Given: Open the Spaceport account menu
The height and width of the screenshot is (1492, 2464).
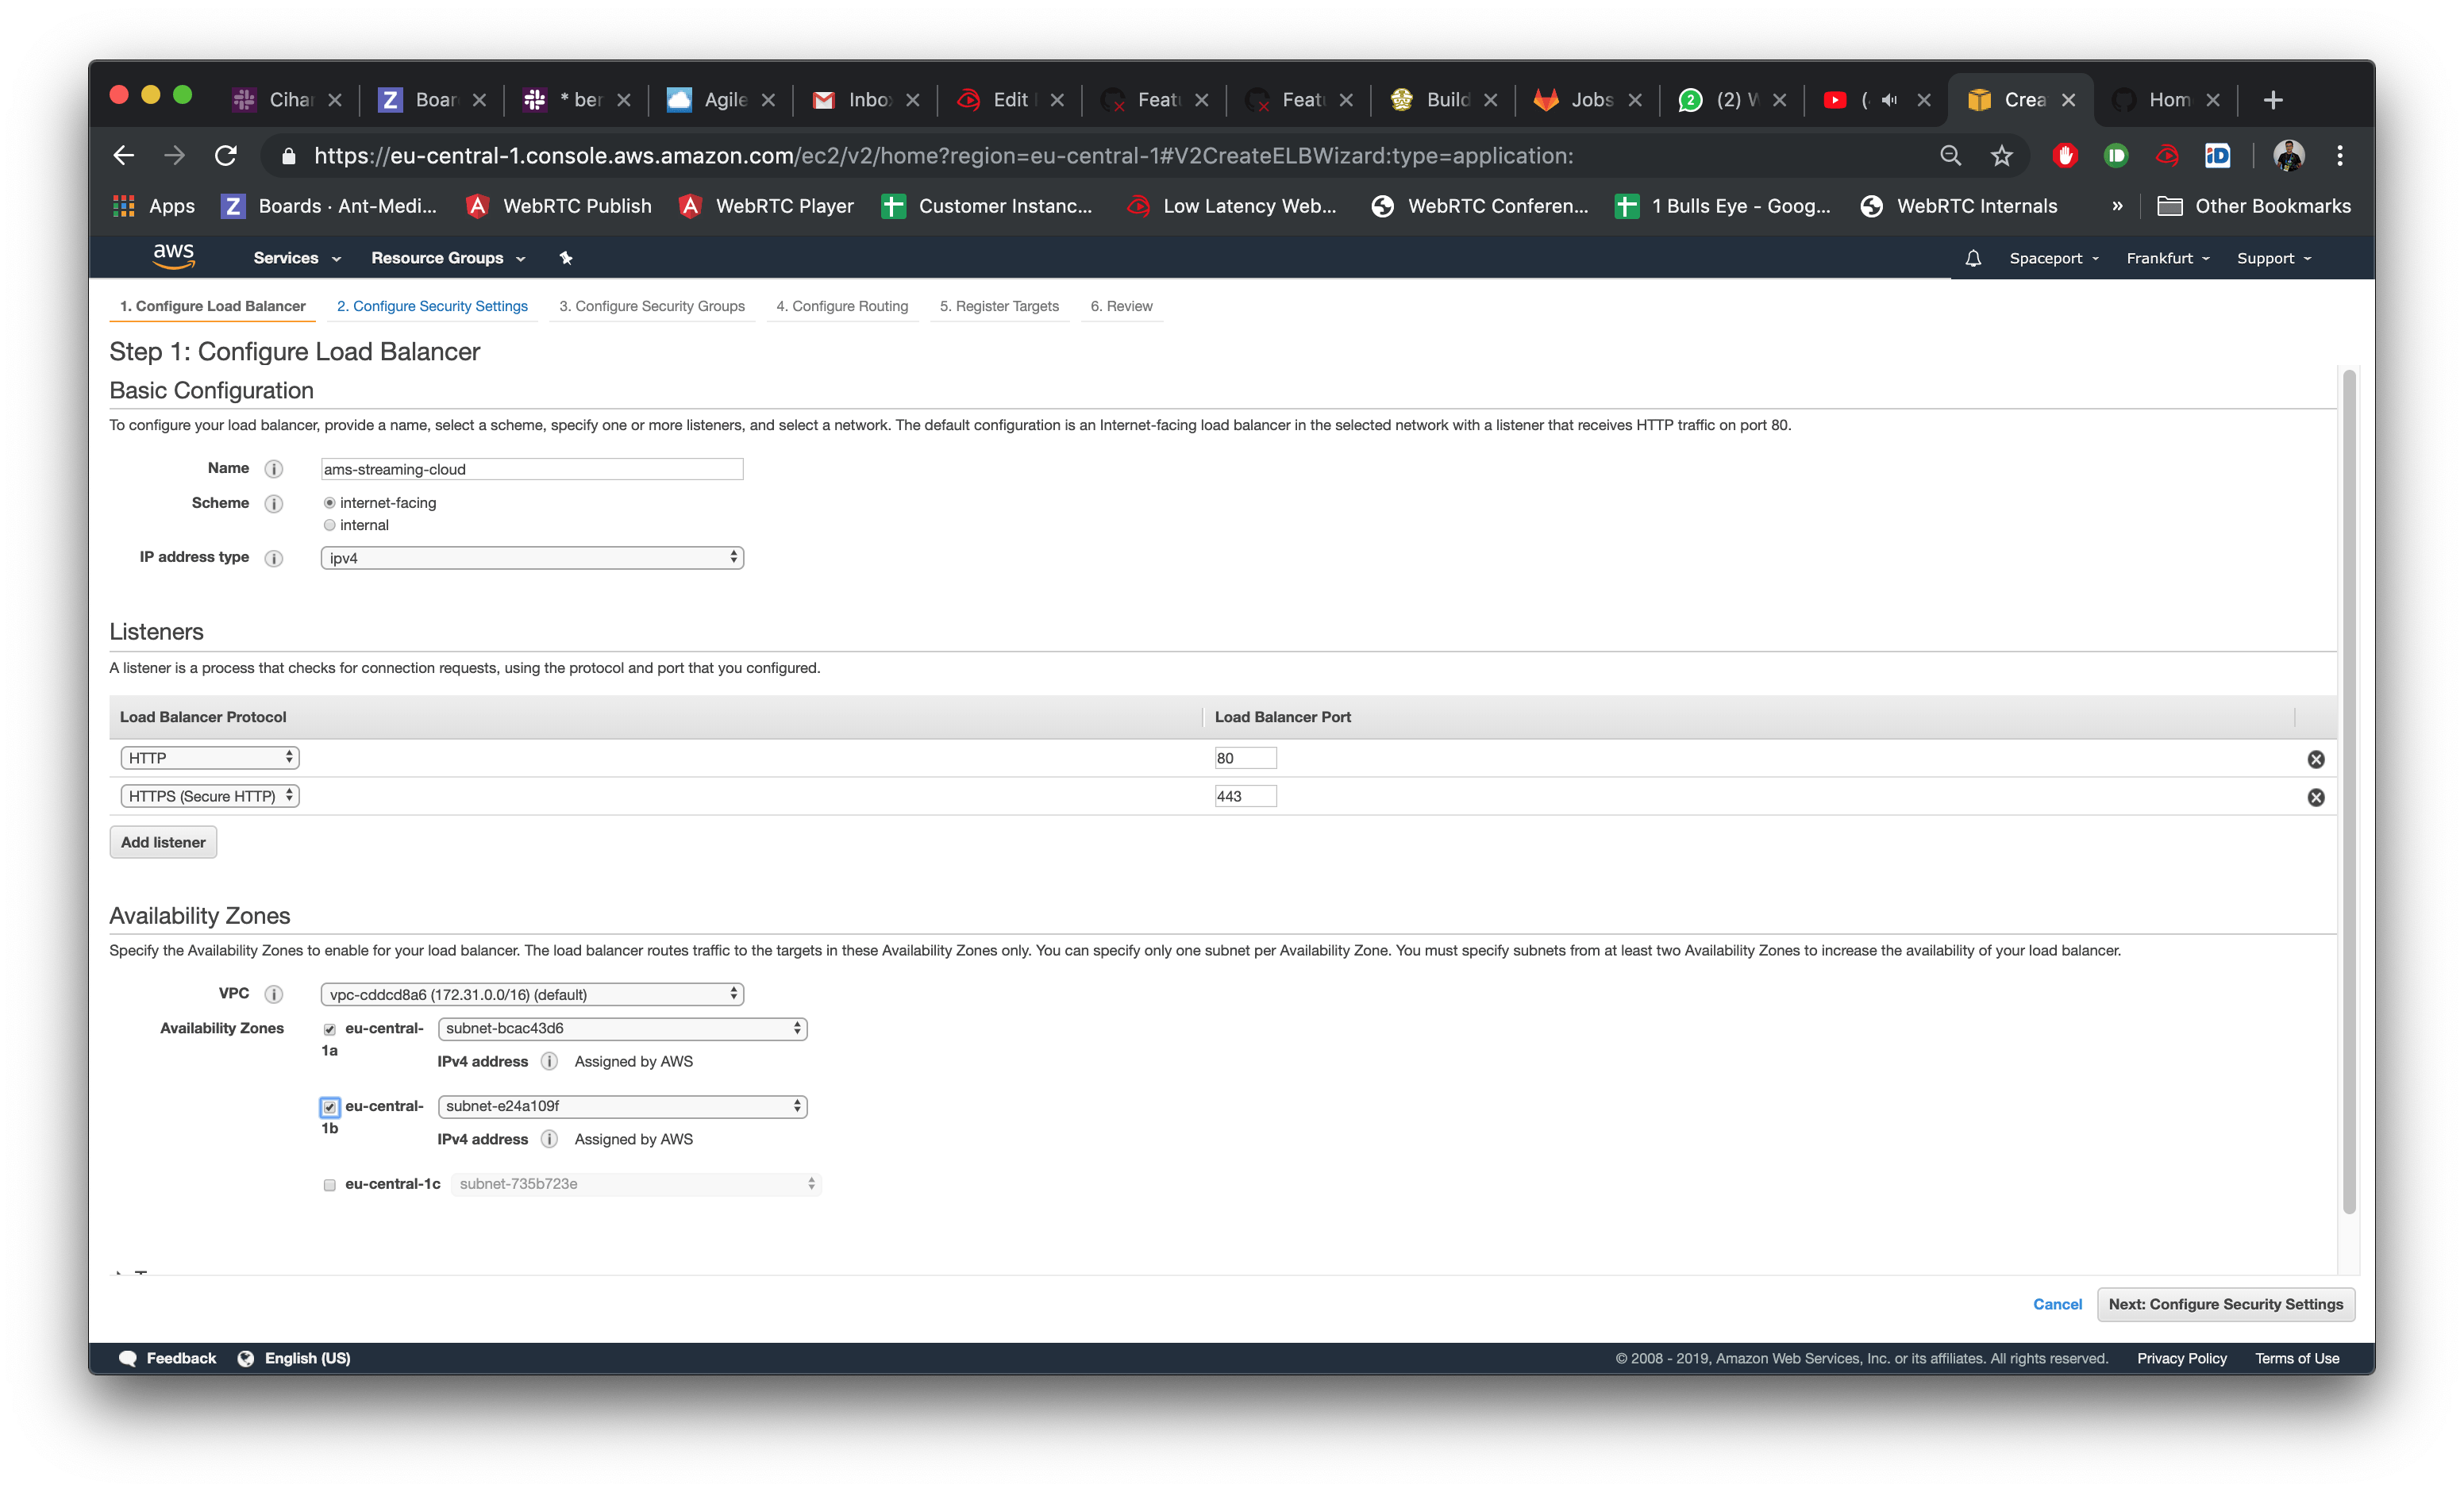Looking at the screenshot, I should (x=2054, y=258).
